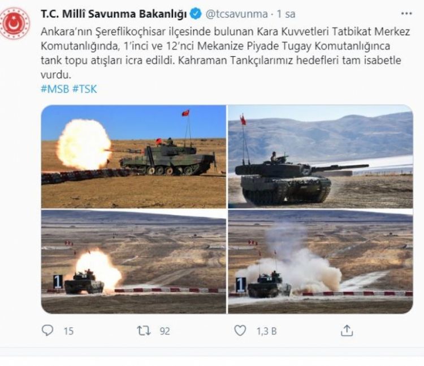The height and width of the screenshot is (366, 424).
Task: Click the like count 1,3 B
Action: [267, 331]
